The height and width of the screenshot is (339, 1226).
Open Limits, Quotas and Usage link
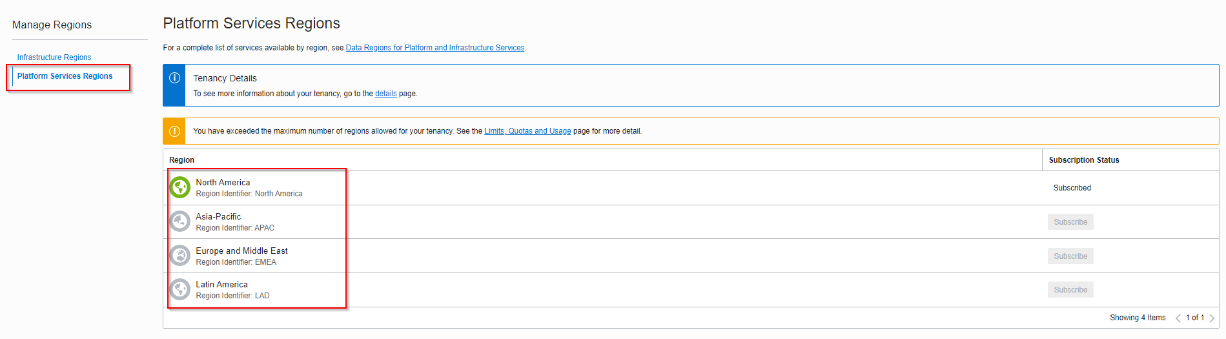[527, 131]
